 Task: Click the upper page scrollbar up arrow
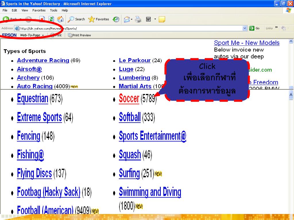tap(291, 41)
